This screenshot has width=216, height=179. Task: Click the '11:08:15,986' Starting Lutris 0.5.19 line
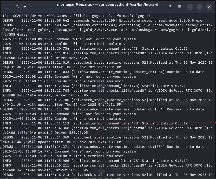point(95,161)
